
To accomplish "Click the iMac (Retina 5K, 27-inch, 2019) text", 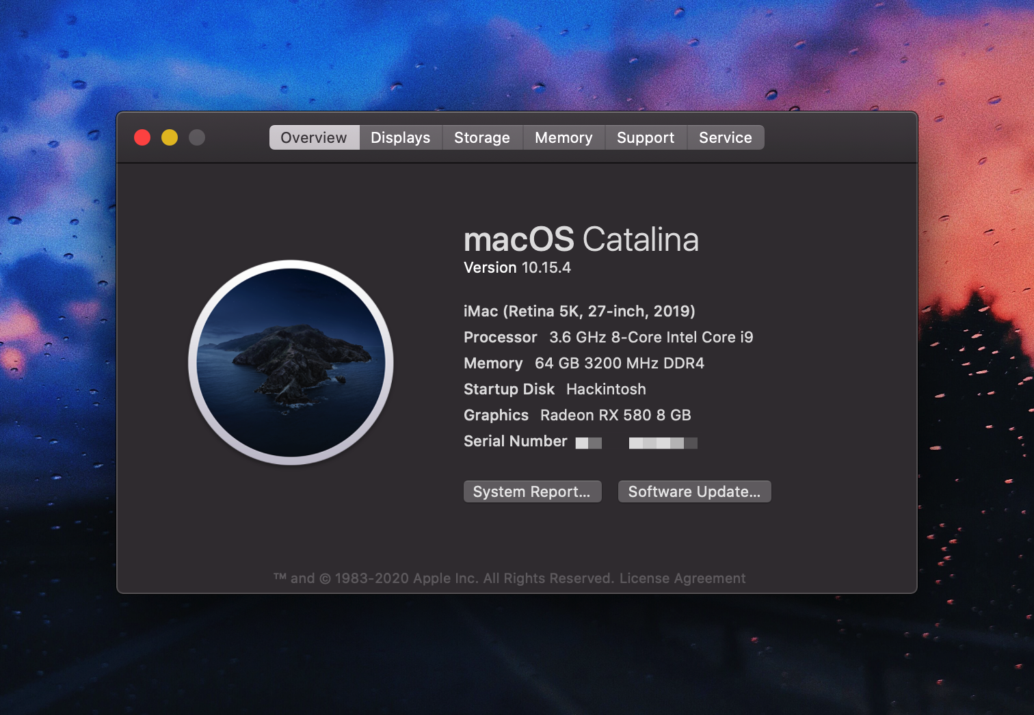I will click(579, 311).
